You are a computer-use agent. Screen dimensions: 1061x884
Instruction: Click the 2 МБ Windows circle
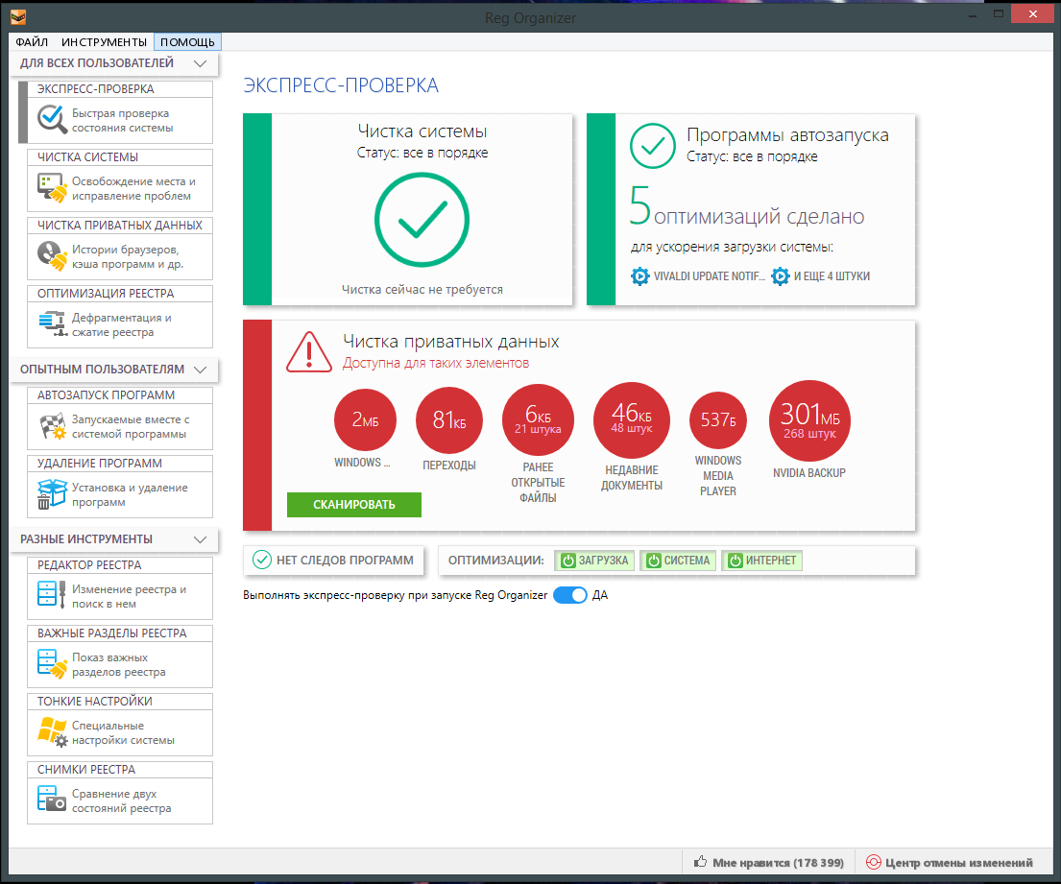point(365,420)
